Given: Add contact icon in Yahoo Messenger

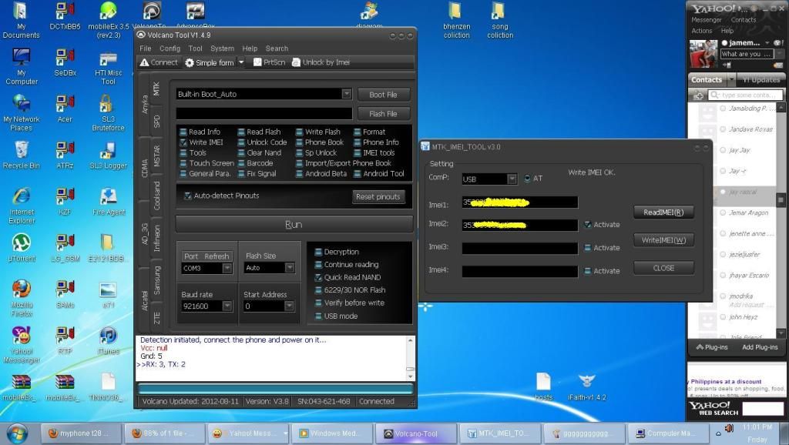Looking at the screenshot, I should 698,95.
